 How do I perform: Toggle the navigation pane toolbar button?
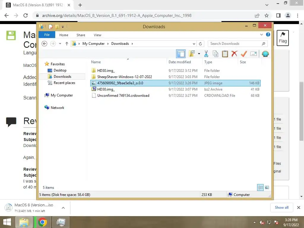181,54
